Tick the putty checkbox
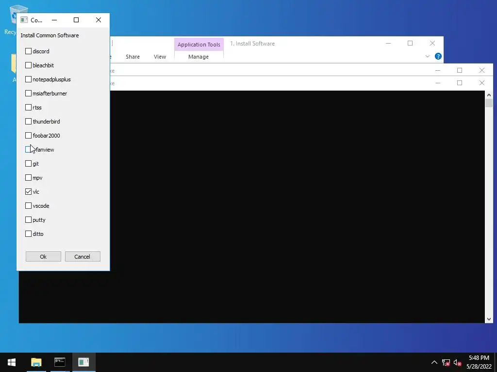 28,219
